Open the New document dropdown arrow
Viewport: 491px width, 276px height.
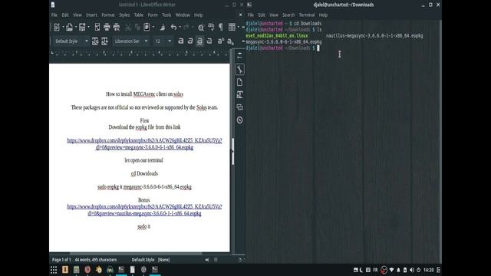[x=63, y=28]
